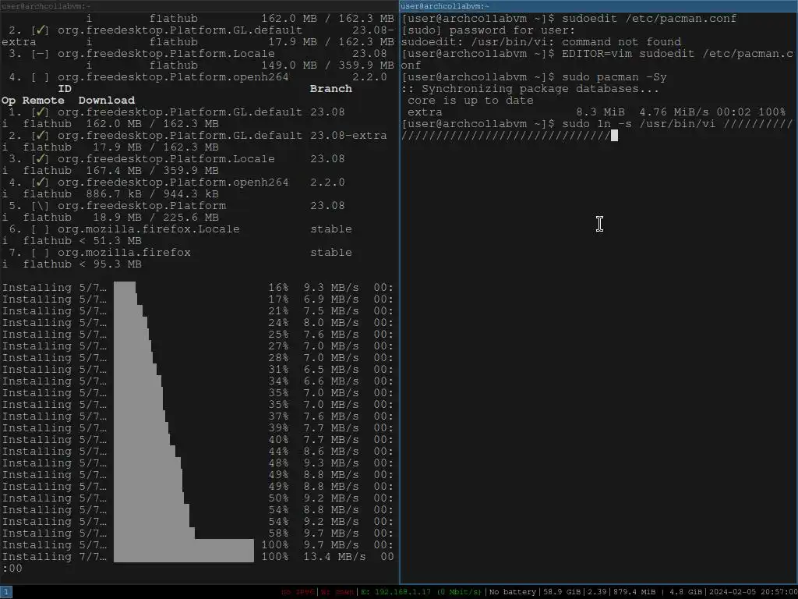Switch to workspace 1 in the i3 bar
Screen dimensions: 798x599
point(5,592)
